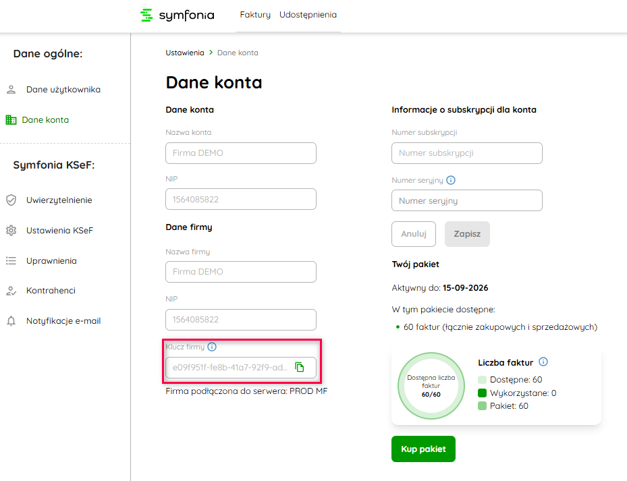Viewport: 627px width, 481px height.
Task: Click the Ustawienia breadcrumb link
Action: coord(185,53)
